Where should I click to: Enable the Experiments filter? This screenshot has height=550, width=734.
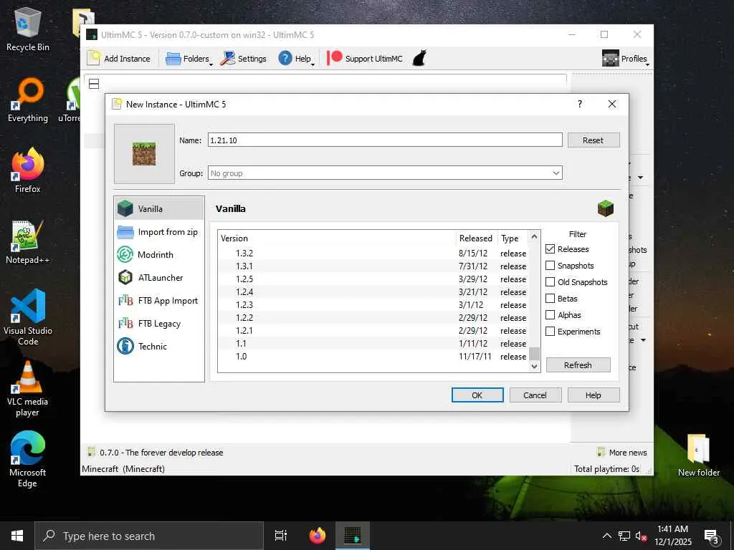click(550, 331)
